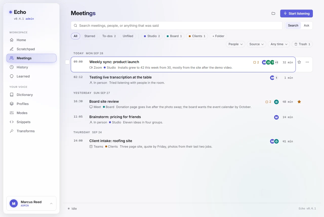Open History in the sidebar

tap(31, 67)
